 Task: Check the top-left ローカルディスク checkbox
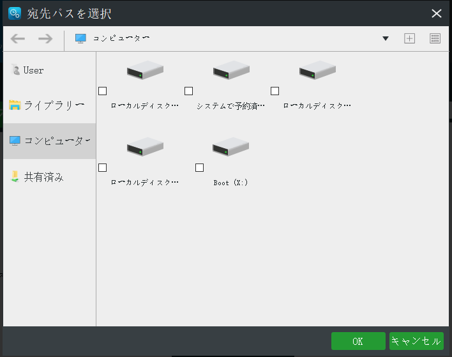103,91
